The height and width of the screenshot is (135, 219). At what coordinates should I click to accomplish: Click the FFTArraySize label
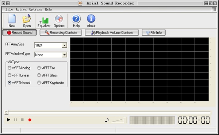tap(15, 44)
